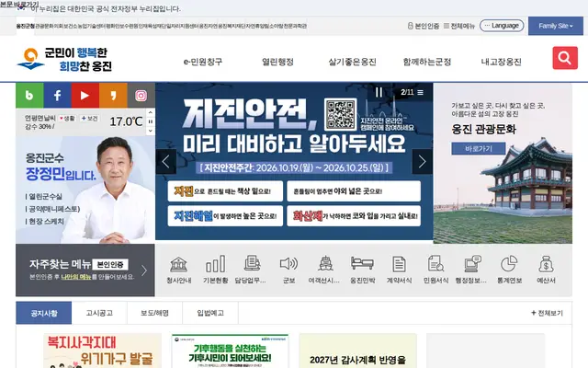Open the Language selector
Screen dimensions: 588x368
pyautogui.click(x=502, y=26)
